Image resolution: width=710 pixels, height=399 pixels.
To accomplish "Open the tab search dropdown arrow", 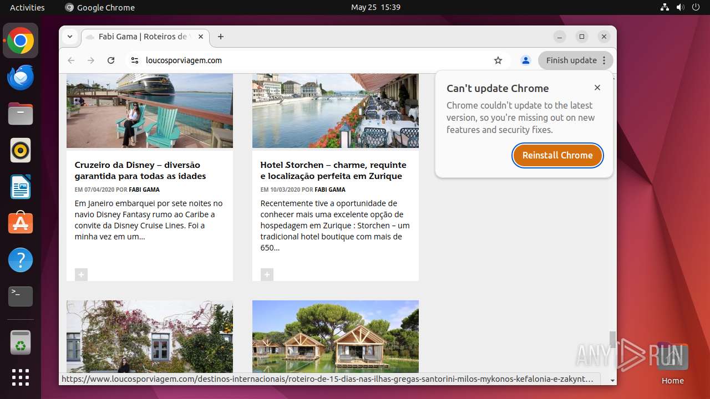I will 70,37.
